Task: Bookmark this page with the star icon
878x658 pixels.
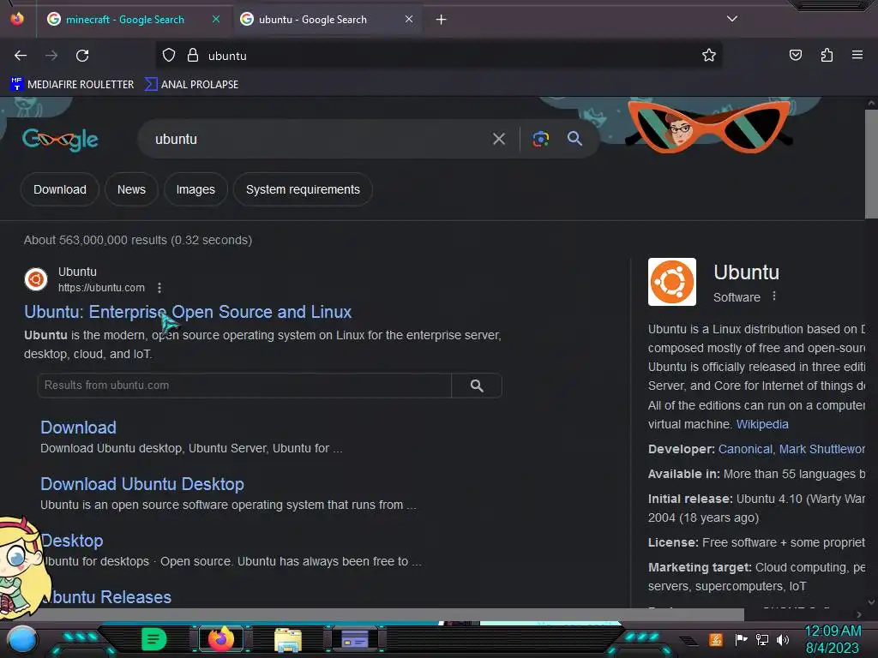Action: point(709,55)
